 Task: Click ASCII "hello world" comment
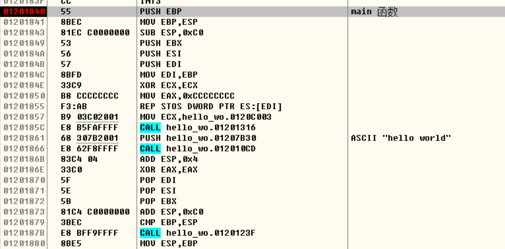[x=401, y=138]
